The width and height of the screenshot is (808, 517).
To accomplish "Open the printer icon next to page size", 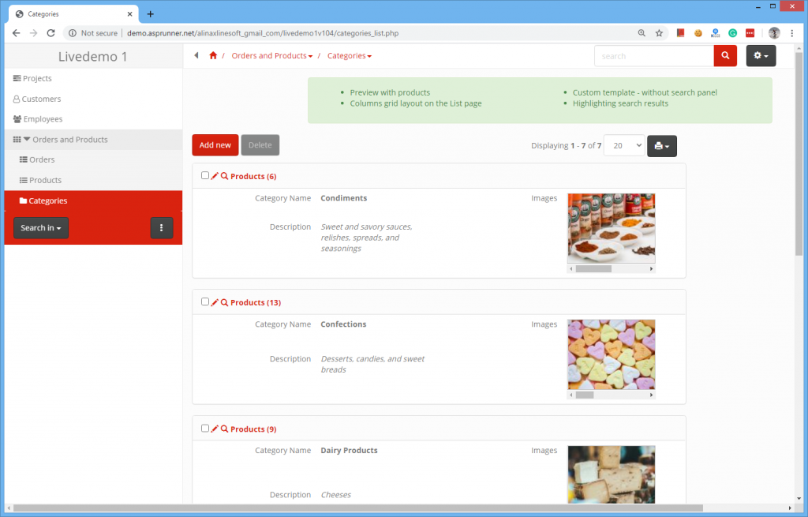I will tap(661, 145).
